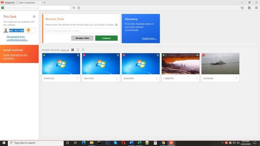Open options menu for session 116680729
The width and height of the screenshot is (260, 146).
197,78
